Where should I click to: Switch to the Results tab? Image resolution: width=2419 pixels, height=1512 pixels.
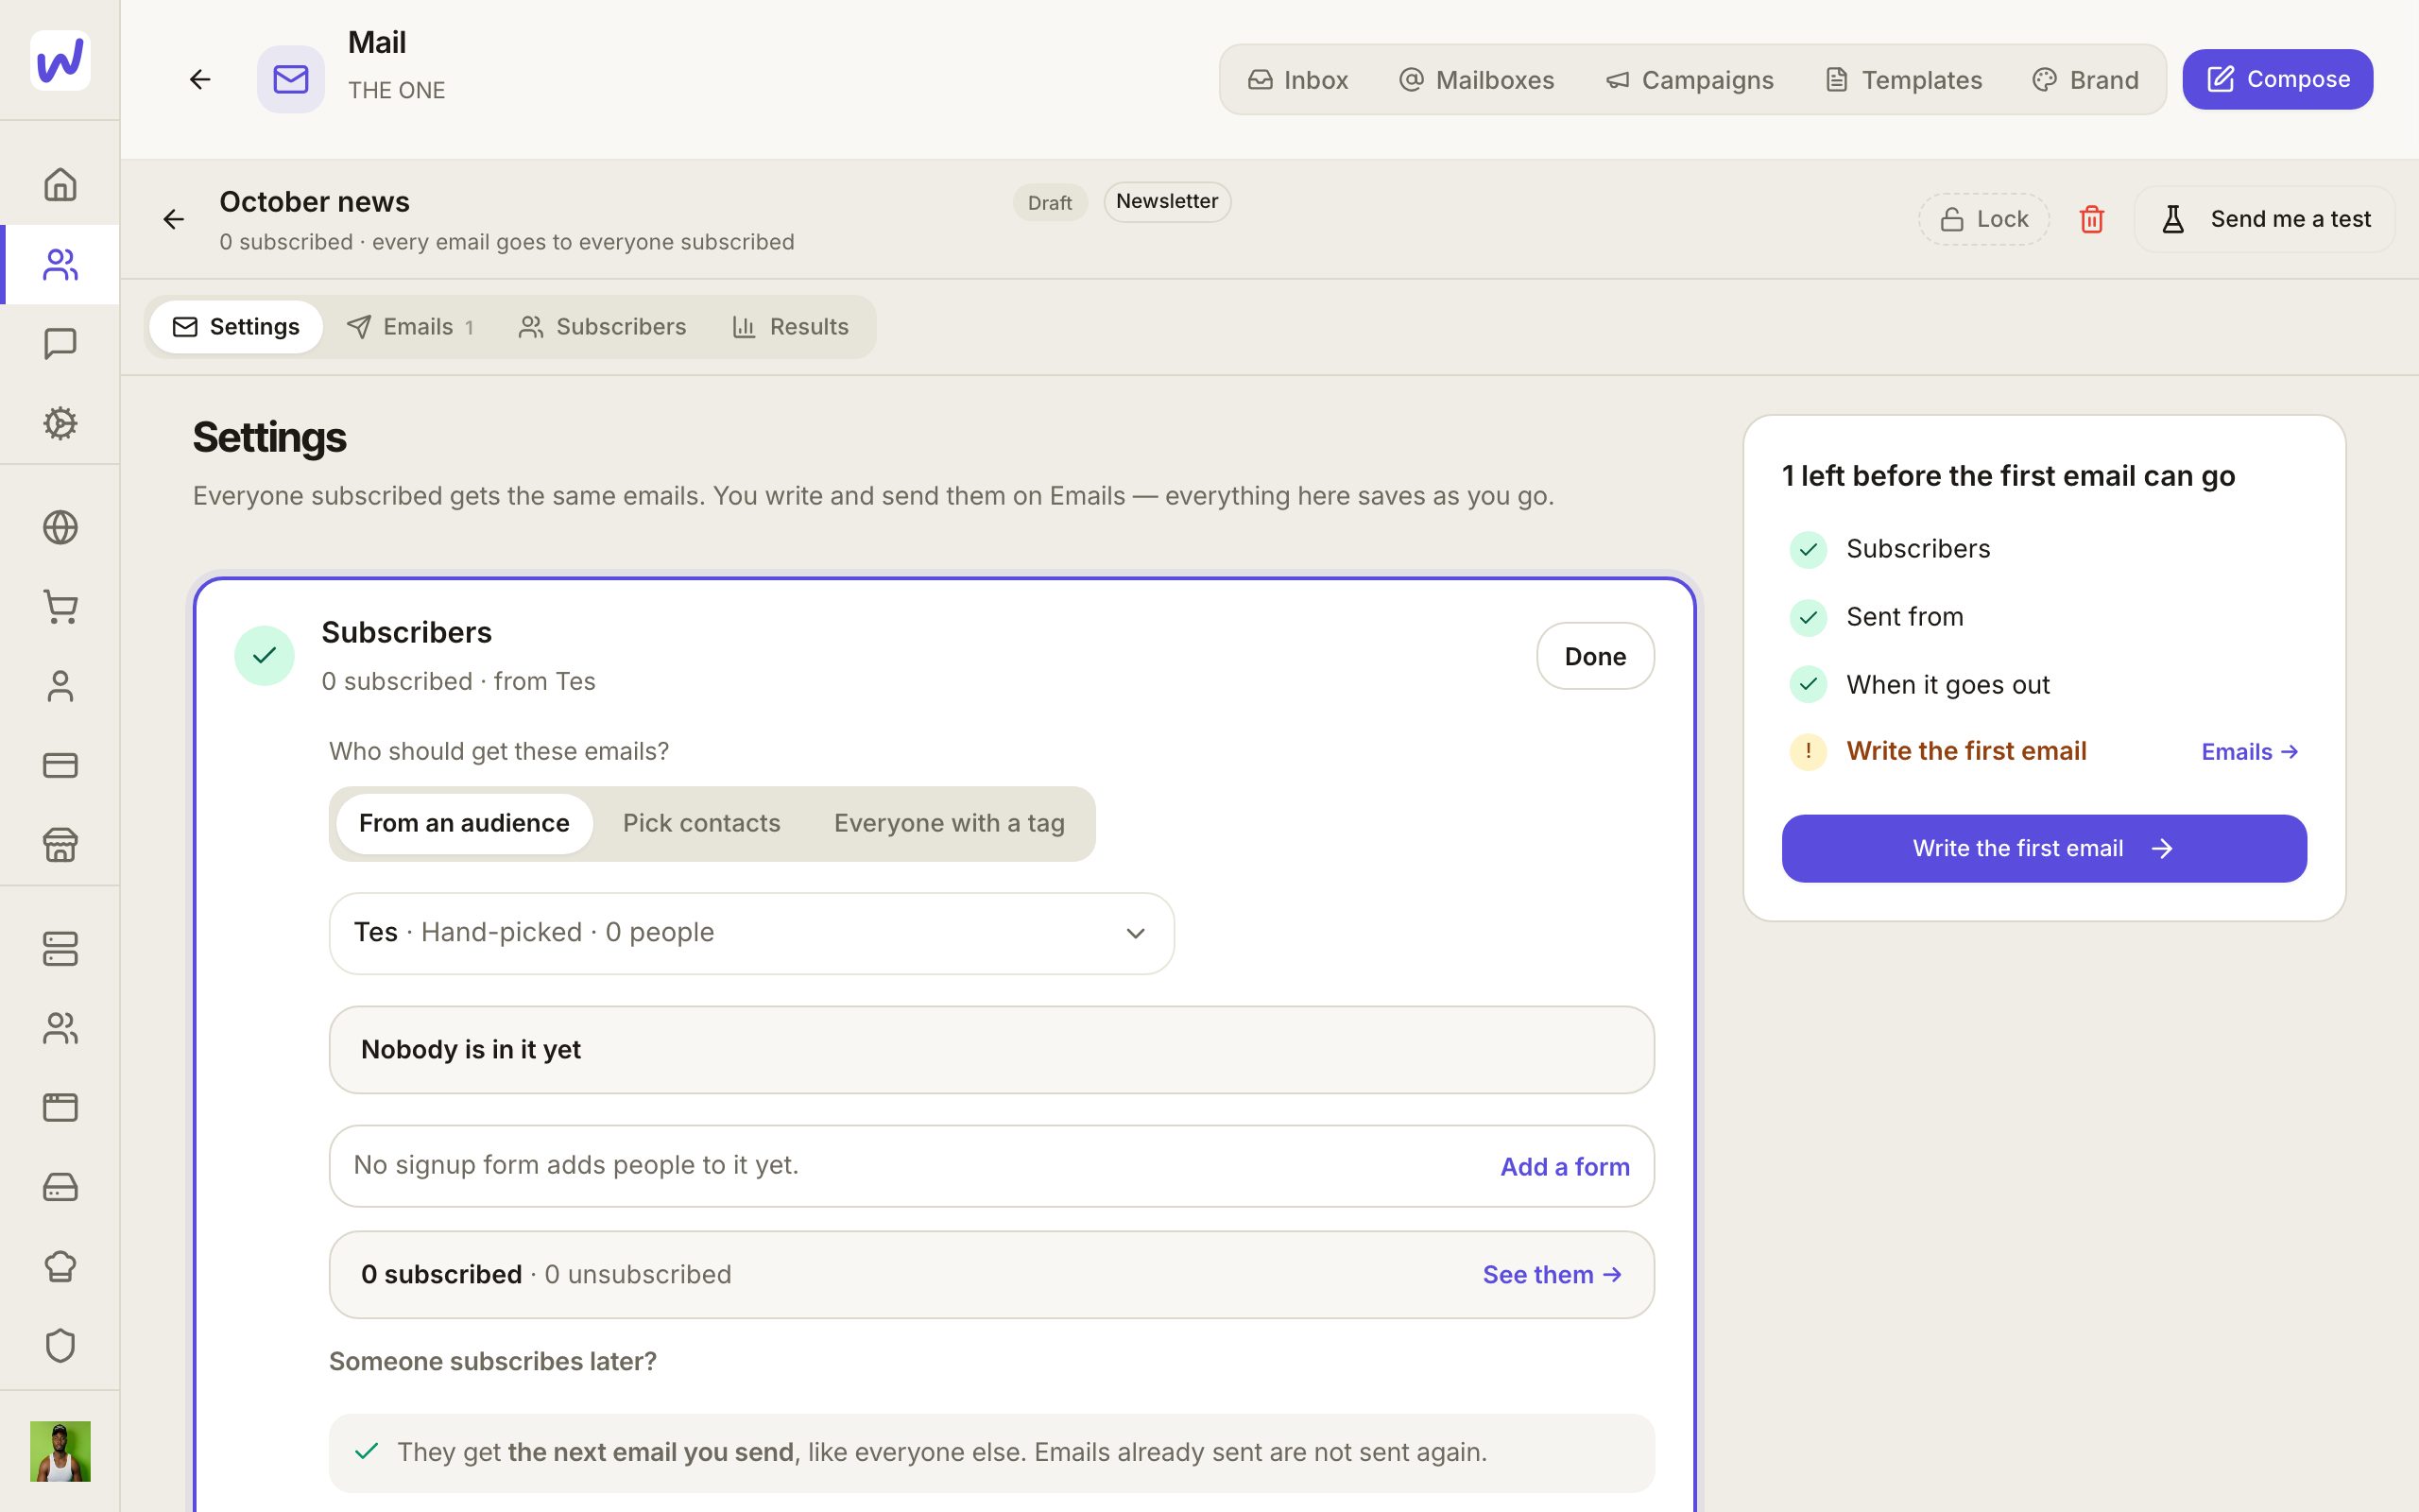790,327
